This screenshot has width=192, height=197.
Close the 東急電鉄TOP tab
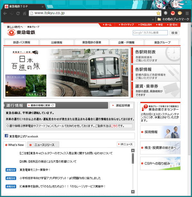(43, 6)
